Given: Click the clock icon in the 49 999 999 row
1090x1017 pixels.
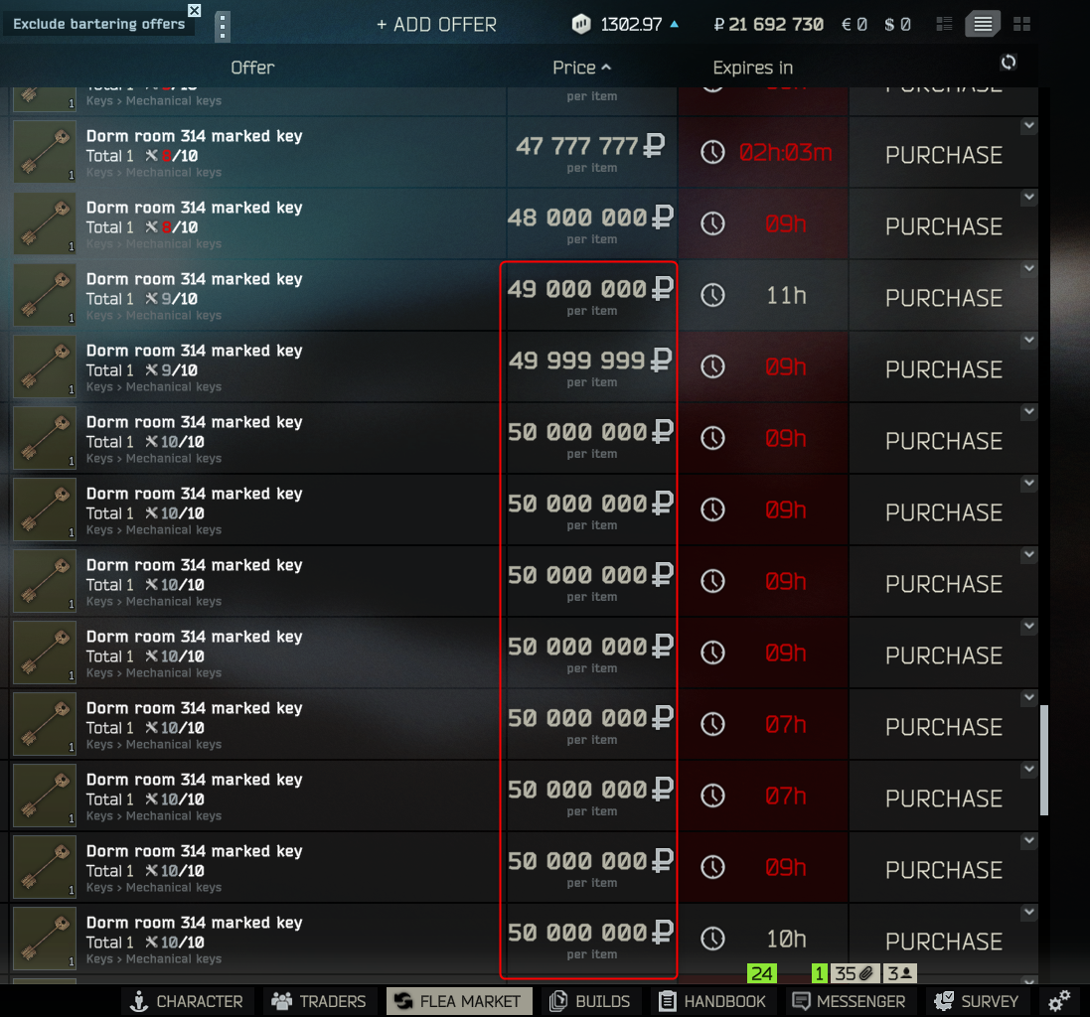Looking at the screenshot, I should click(712, 366).
